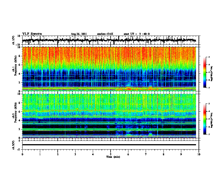Click inside the ch.2 spectrogram panel
The image size is (224, 173).
(x=109, y=116)
